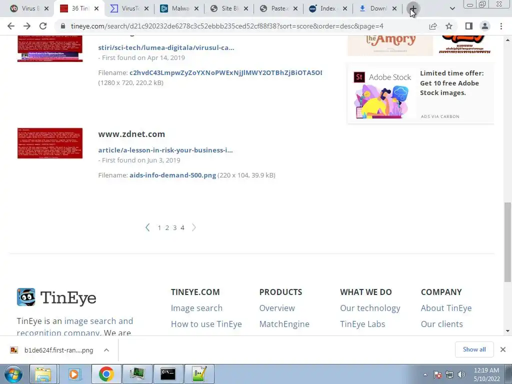Go forward in browser history
The image size is (512, 384).
coord(27,26)
